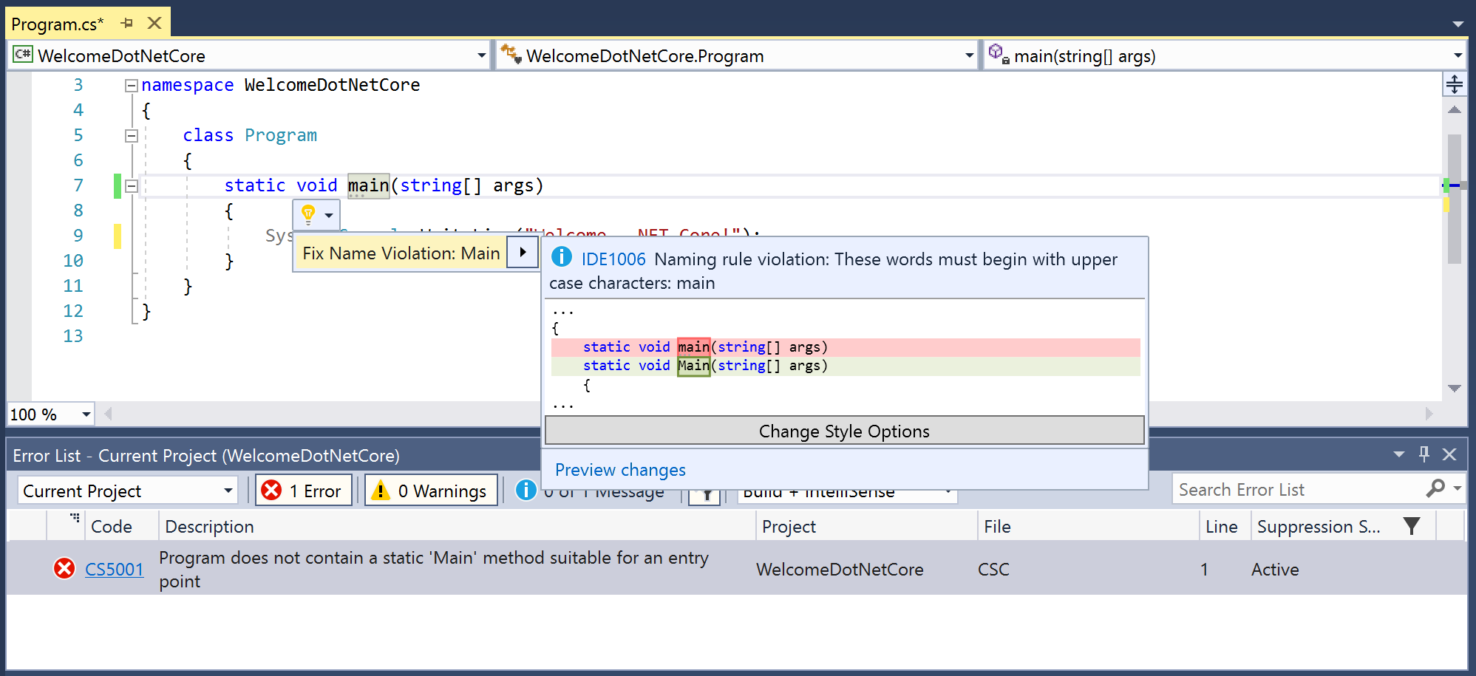Click the blue info icon beside IDE1006
This screenshot has height=676, width=1476.
click(562, 257)
